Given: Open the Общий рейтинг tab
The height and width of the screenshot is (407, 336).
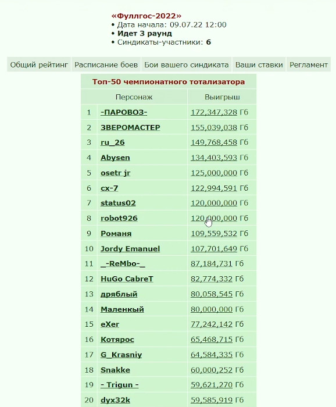Looking at the screenshot, I should tap(39, 65).
